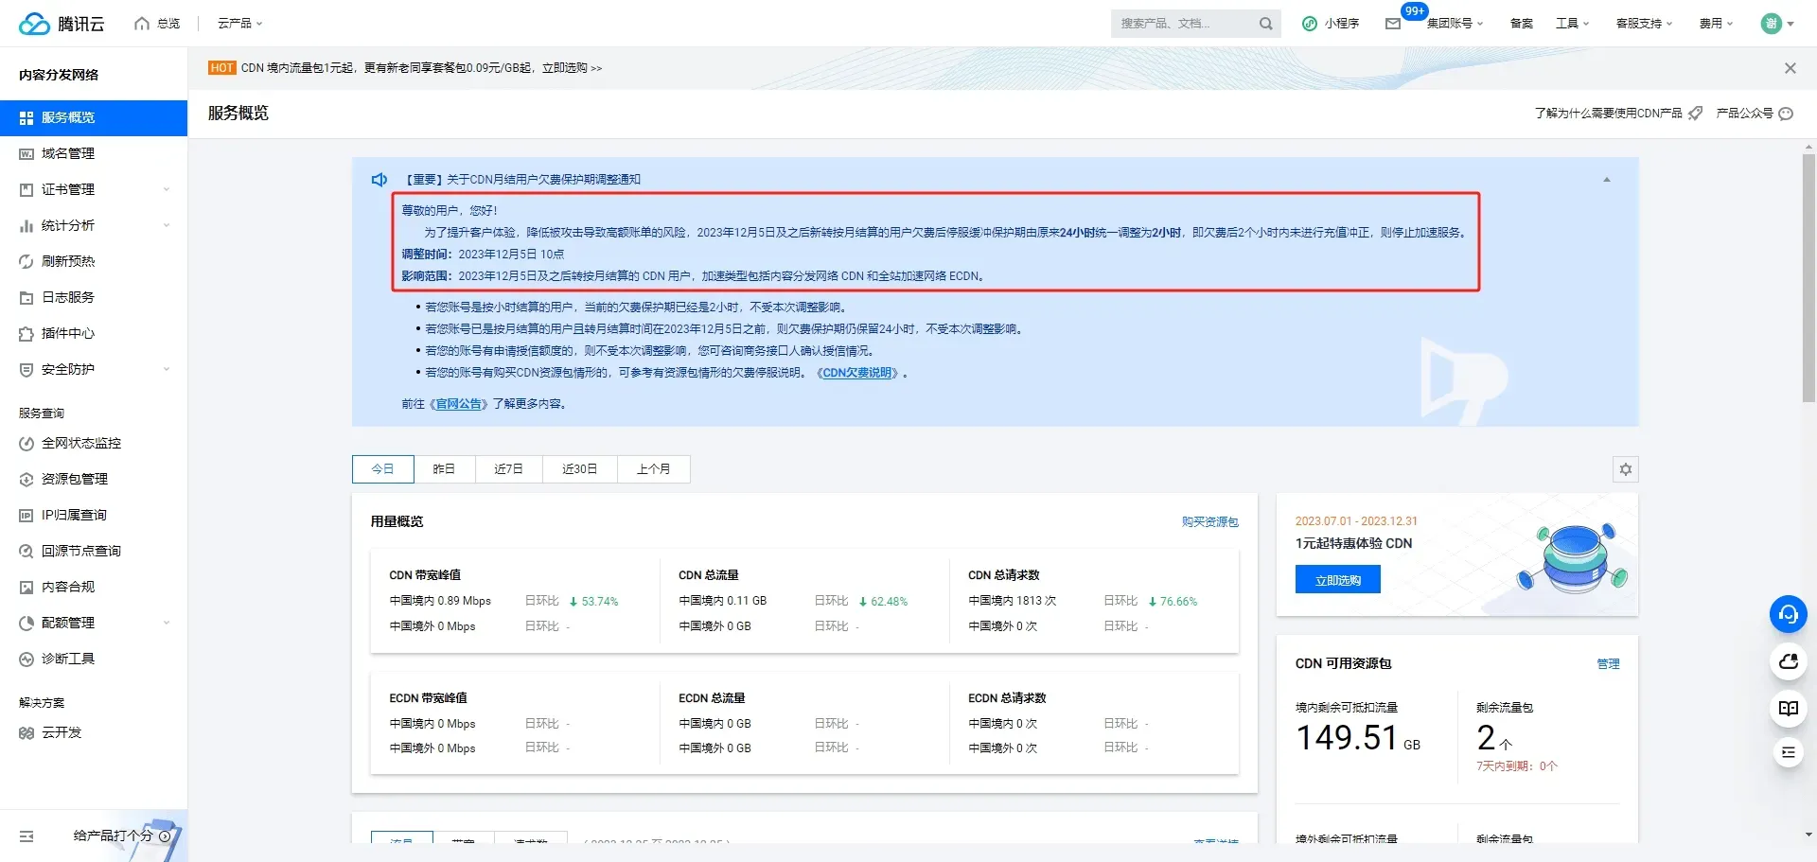Open 购买资源包 link
1817x862 pixels.
point(1209,522)
